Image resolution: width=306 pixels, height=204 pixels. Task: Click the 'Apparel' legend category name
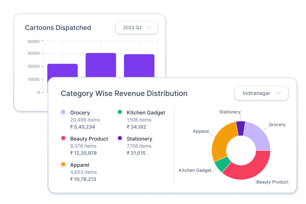click(x=80, y=165)
